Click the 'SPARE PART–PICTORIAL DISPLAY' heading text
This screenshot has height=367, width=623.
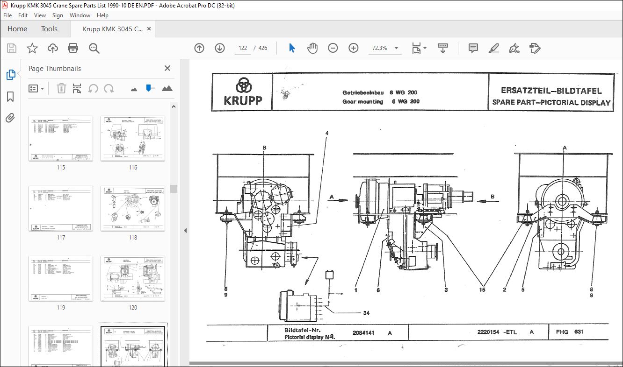click(551, 103)
